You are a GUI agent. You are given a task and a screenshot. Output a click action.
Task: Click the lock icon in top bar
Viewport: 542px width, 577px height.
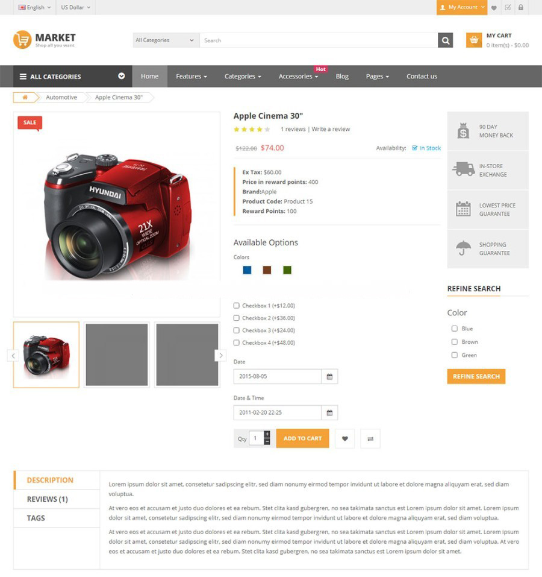pyautogui.click(x=521, y=7)
